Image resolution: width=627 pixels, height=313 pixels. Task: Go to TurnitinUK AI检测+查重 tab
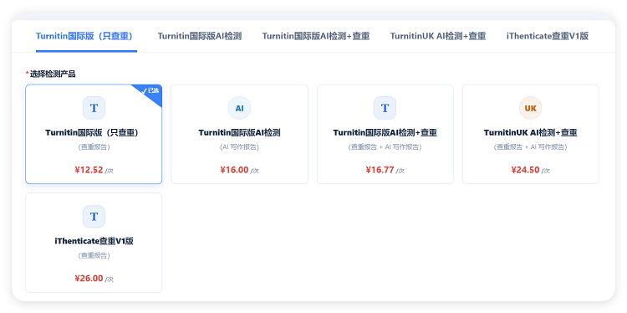point(438,36)
